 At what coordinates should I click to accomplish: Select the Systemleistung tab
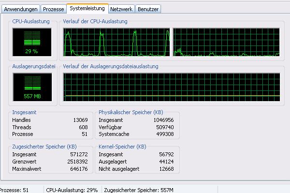point(87,8)
